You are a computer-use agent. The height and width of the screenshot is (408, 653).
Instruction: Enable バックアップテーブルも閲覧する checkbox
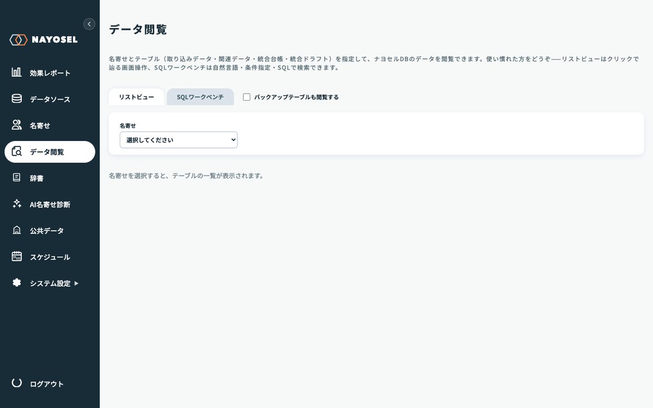(247, 97)
